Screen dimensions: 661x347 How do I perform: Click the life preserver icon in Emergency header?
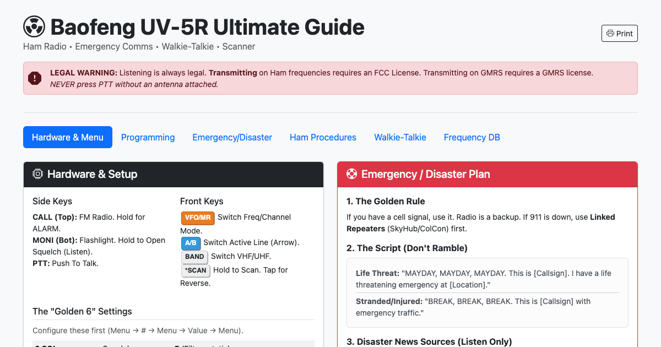point(351,174)
